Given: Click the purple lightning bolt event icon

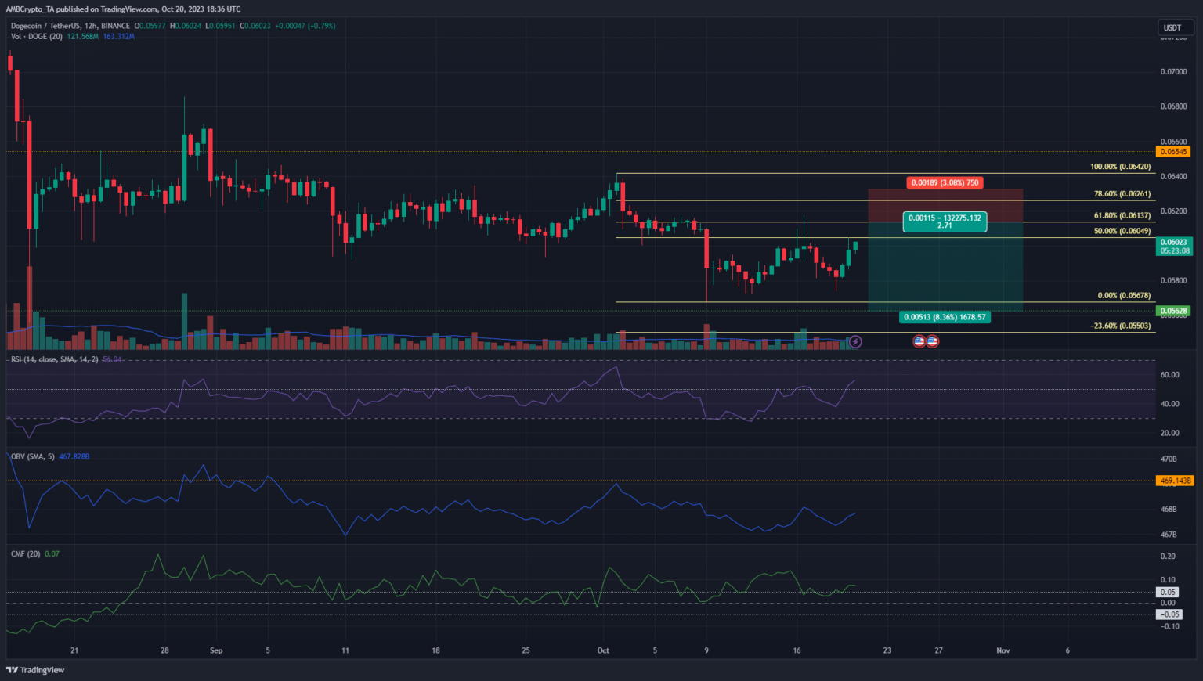Looking at the screenshot, I should click(855, 341).
